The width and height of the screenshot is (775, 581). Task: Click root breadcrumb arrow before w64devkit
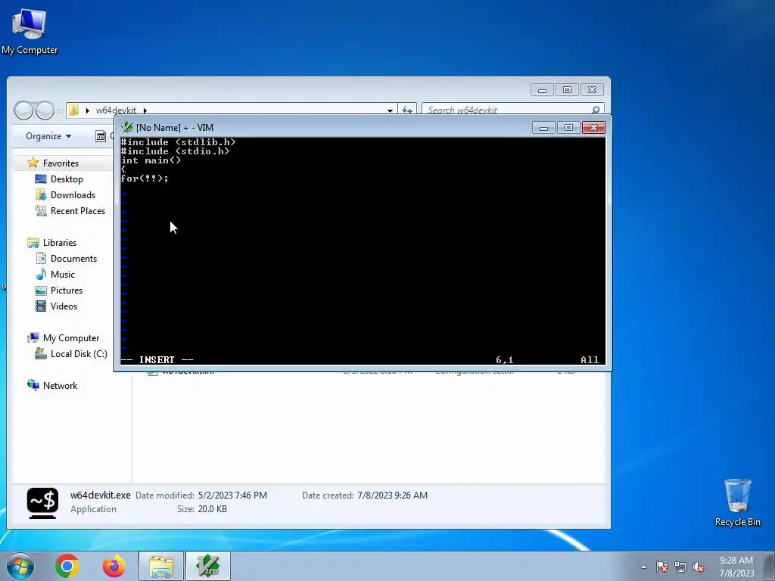point(88,110)
